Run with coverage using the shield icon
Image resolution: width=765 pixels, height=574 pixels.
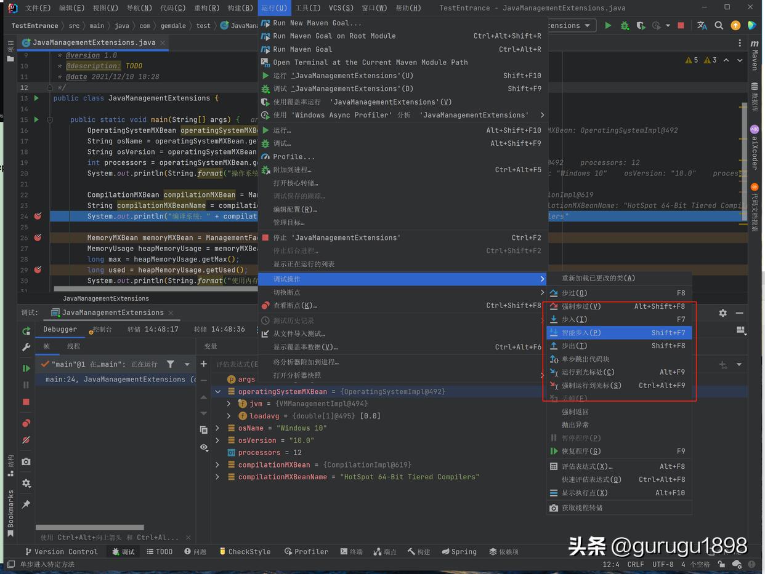coord(641,26)
